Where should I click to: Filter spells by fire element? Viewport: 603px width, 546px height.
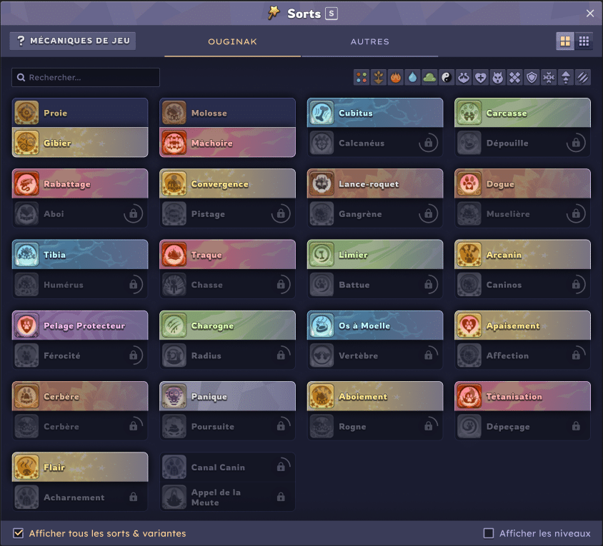[x=395, y=78]
